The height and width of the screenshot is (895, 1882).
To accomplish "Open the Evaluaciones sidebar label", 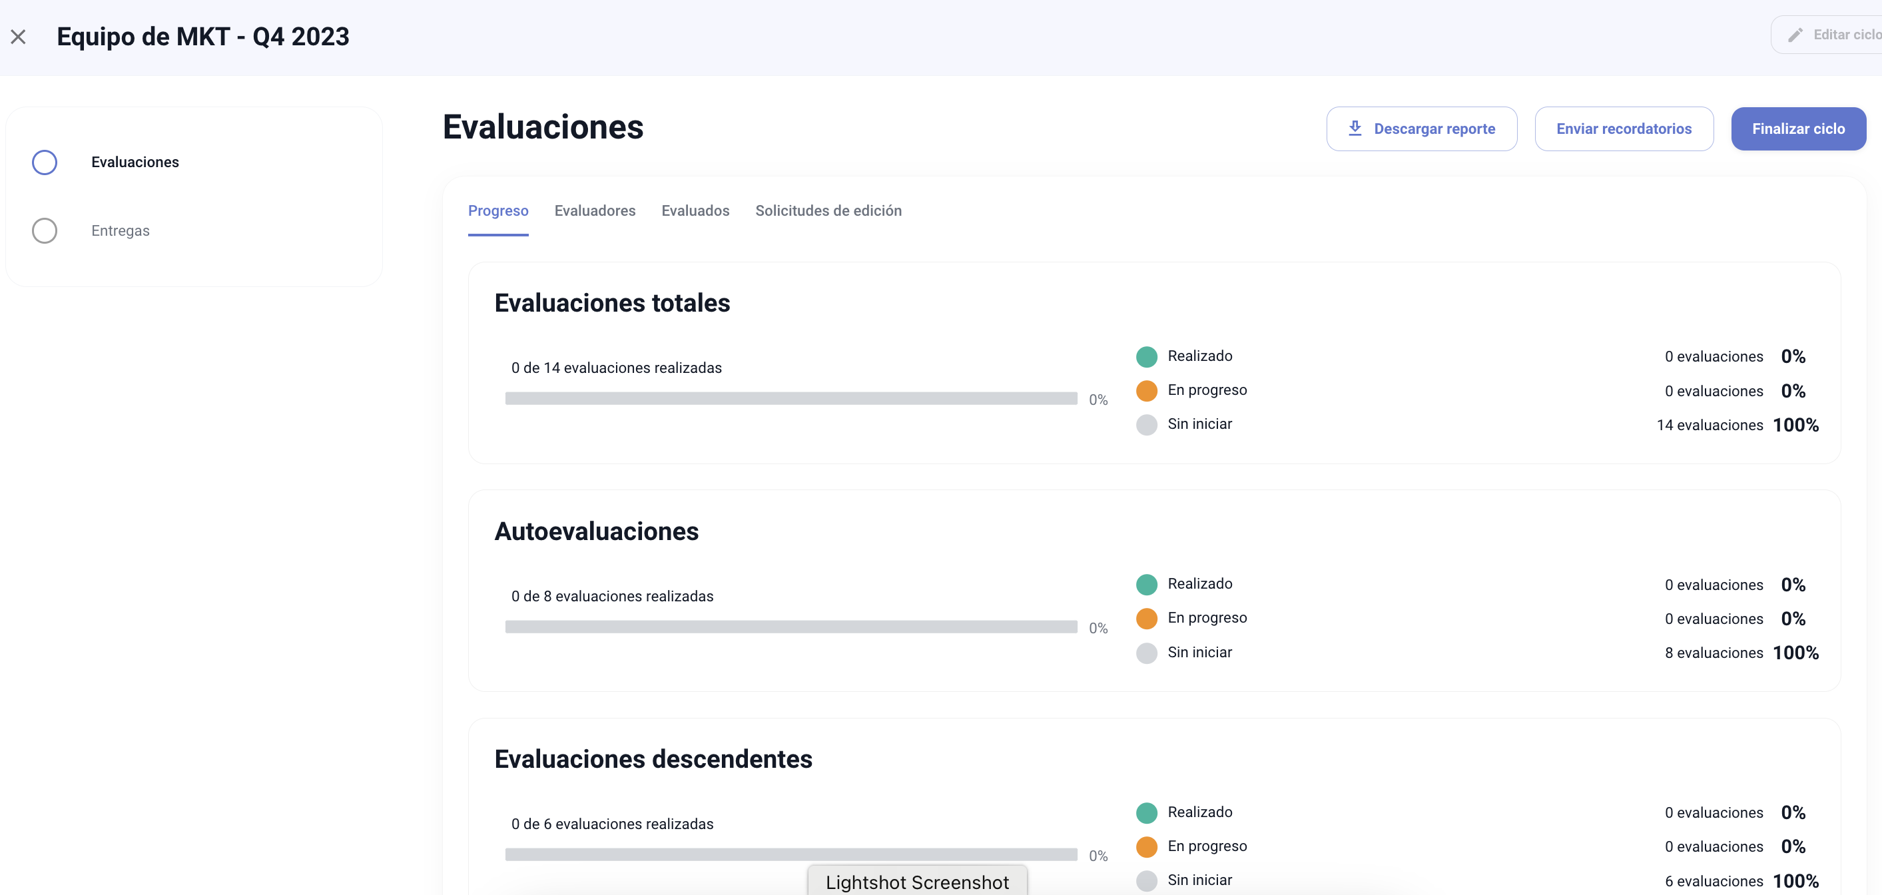I will [135, 162].
